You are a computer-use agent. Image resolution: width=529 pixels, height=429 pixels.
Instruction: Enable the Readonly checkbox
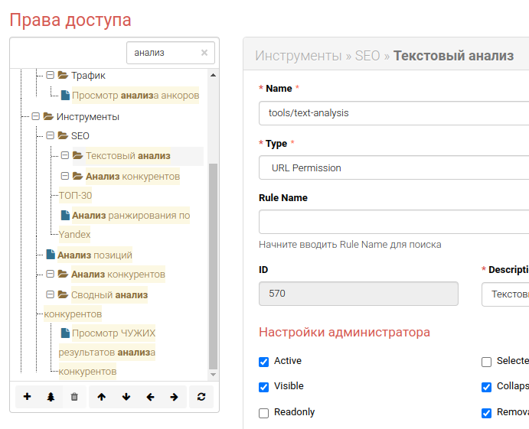click(264, 413)
